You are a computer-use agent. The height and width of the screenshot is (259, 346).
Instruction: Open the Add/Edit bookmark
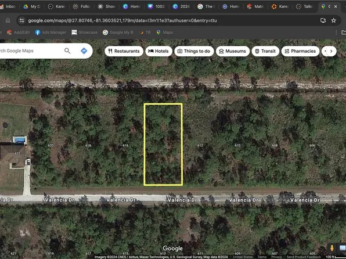(19, 33)
